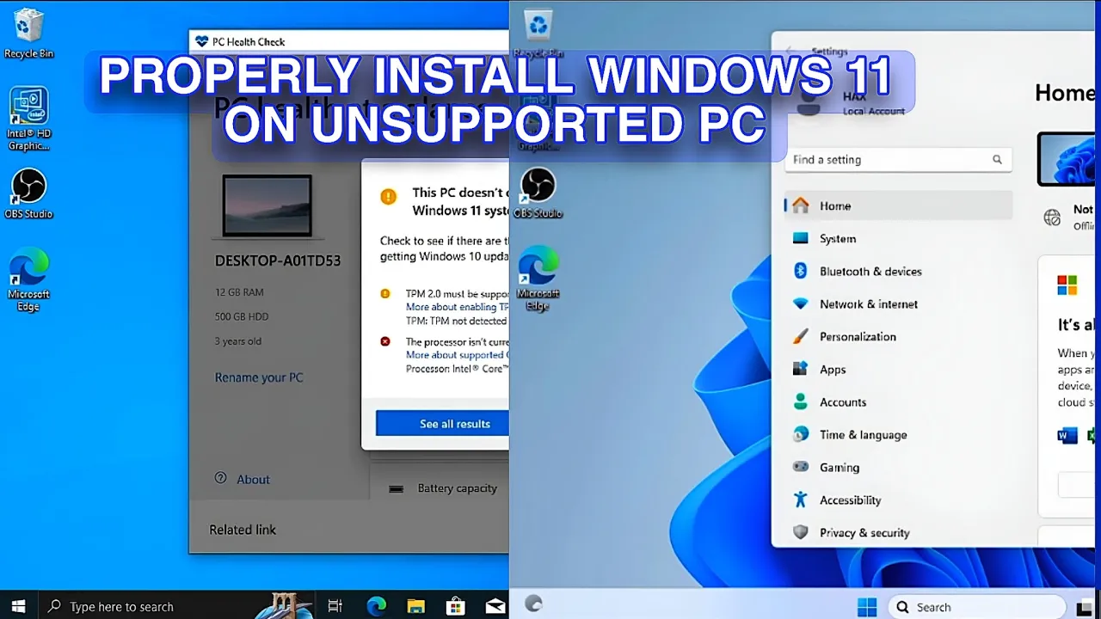
Task: Launch OBS Studio from the Windows 11 desktop
Action: click(538, 193)
